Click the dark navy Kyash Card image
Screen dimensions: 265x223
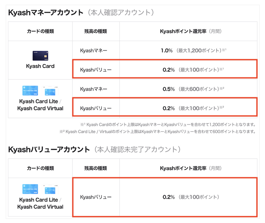[x=39, y=55]
